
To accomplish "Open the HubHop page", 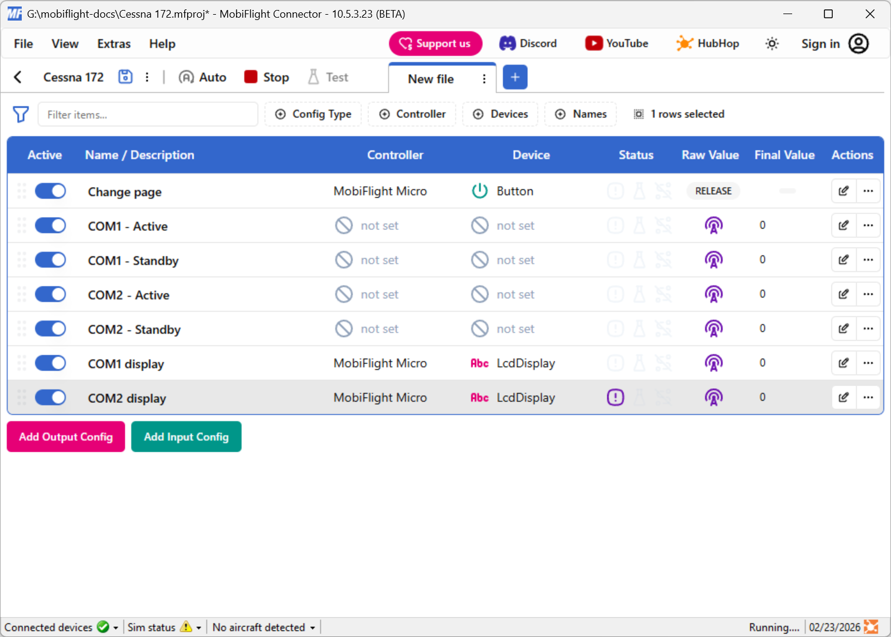I will click(x=707, y=43).
